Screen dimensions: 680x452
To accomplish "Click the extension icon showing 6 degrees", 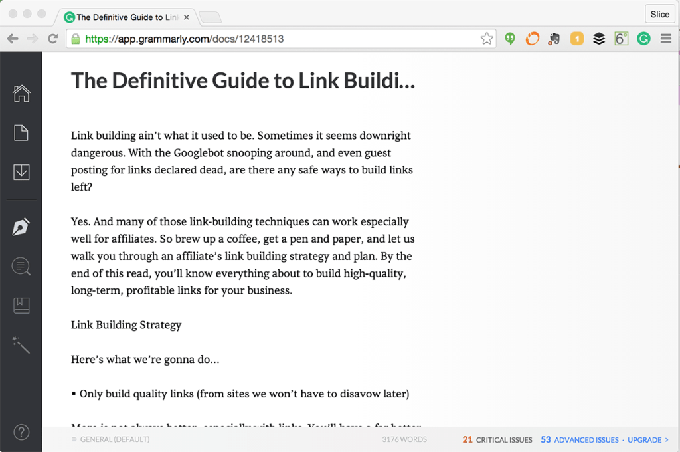I will (621, 39).
